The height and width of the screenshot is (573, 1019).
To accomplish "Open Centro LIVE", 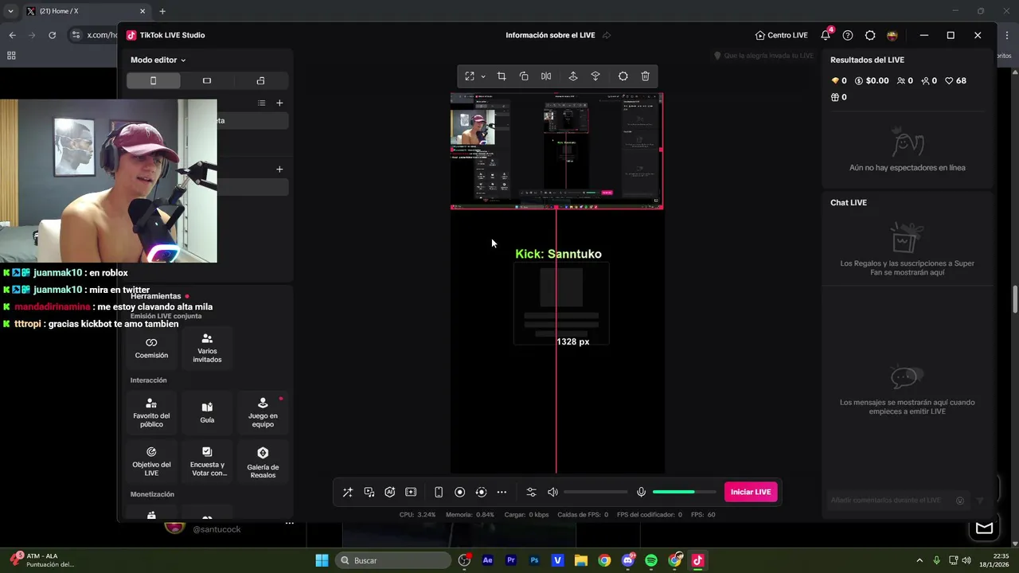I will (x=781, y=35).
